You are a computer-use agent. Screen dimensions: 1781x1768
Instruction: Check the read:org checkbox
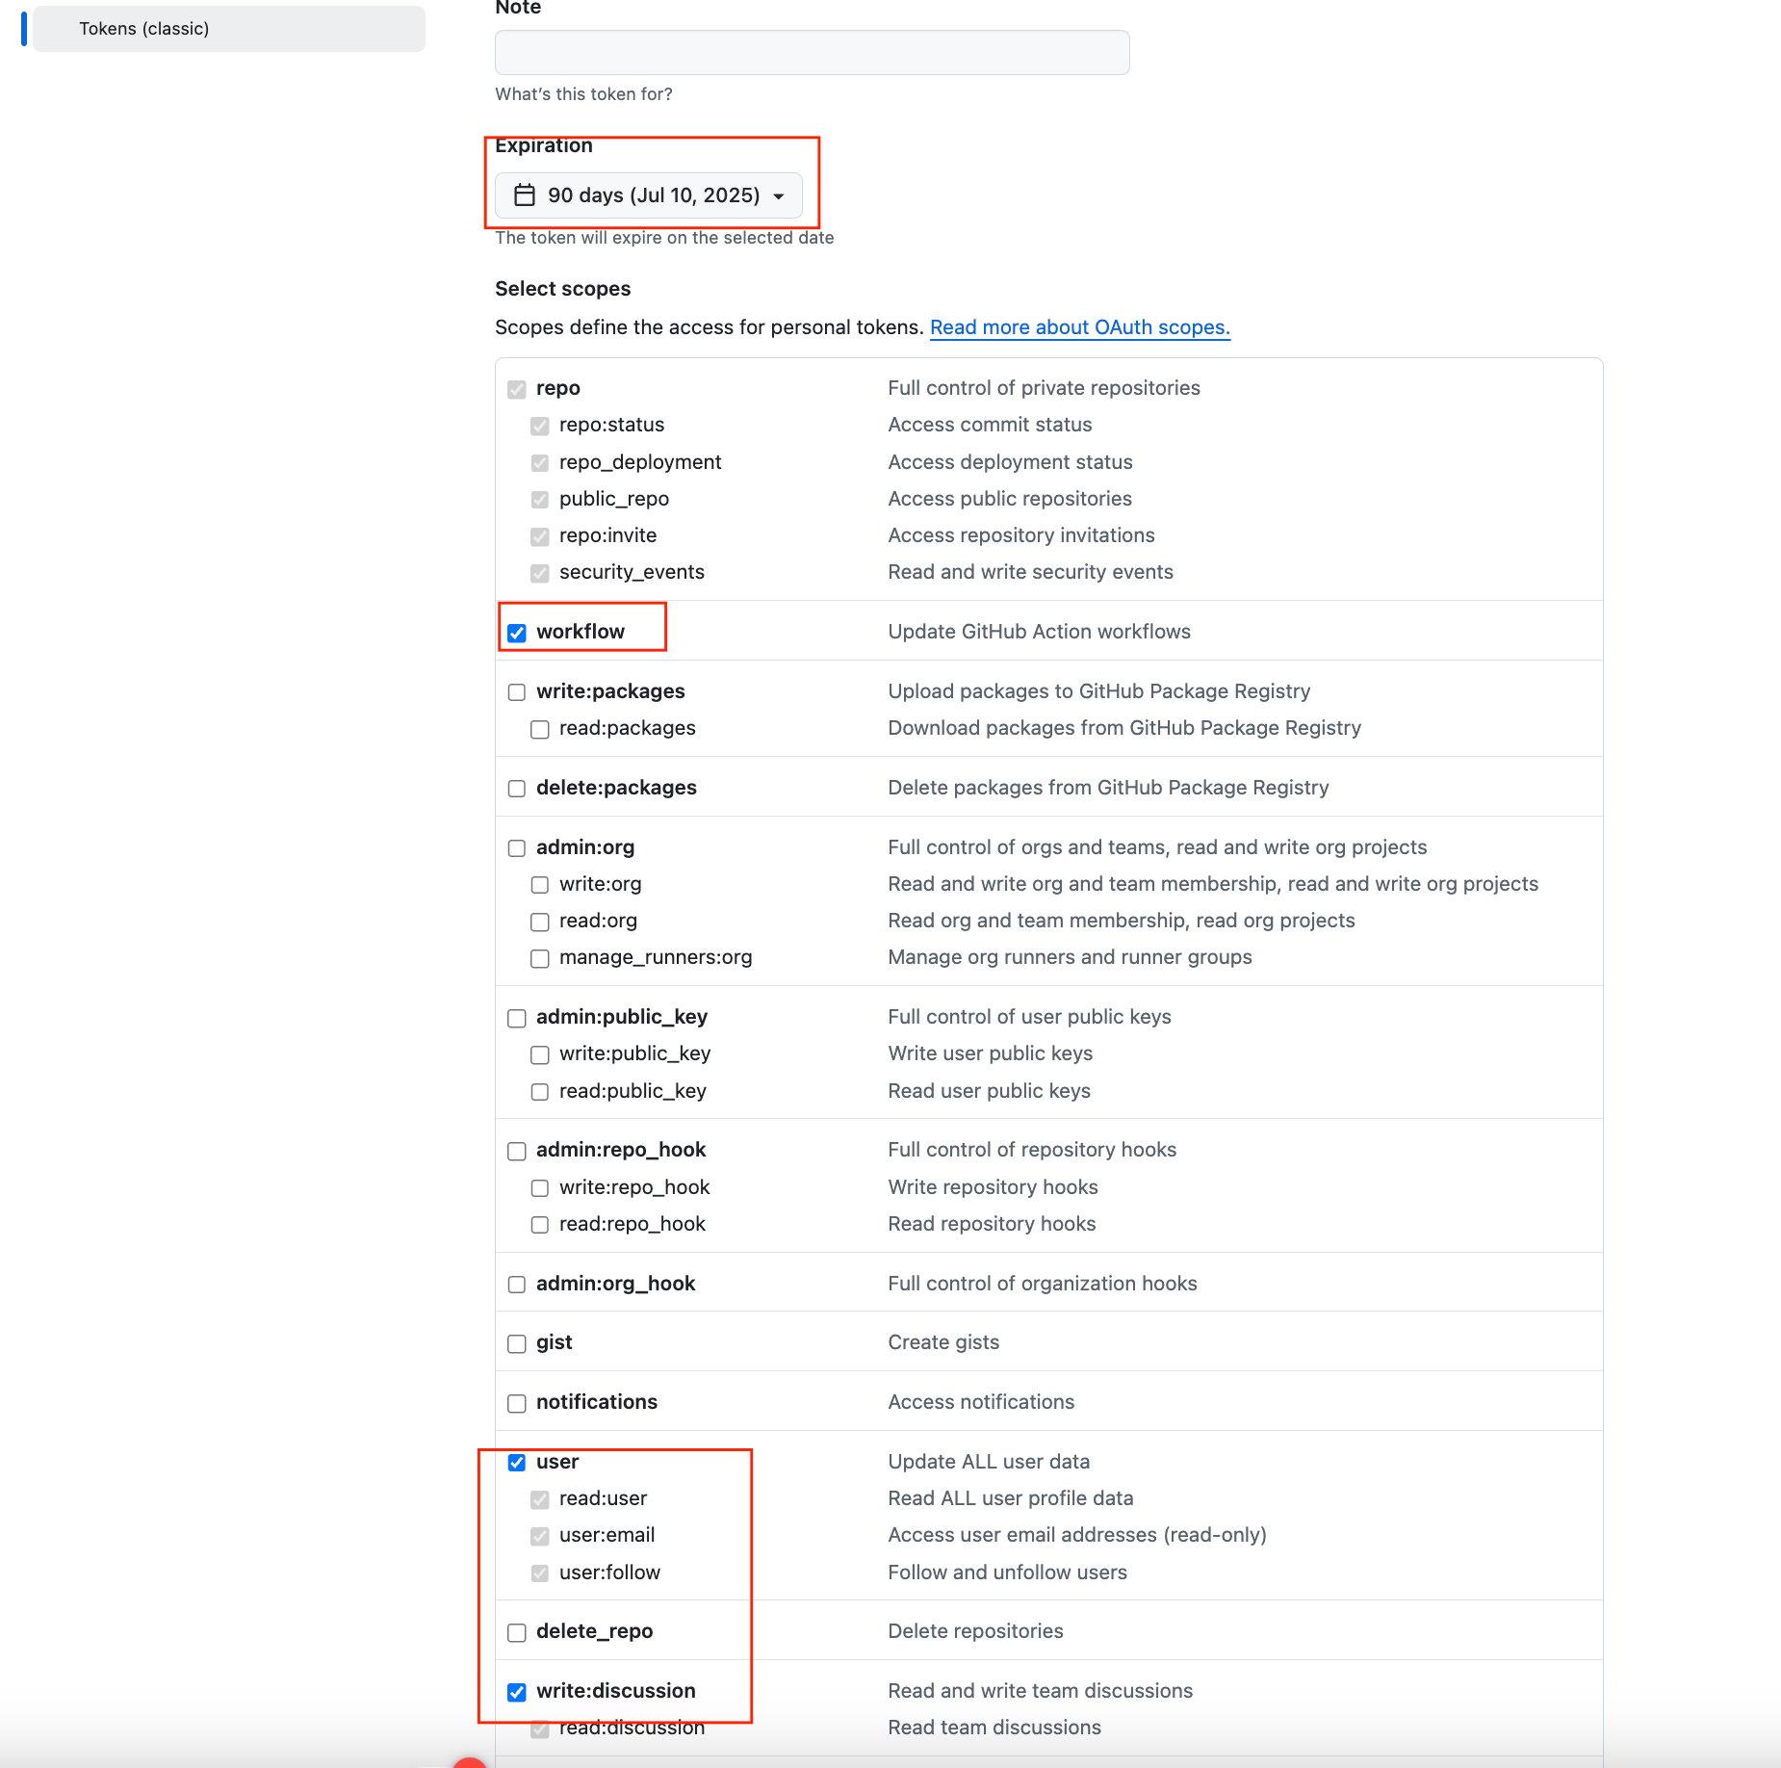tap(540, 923)
